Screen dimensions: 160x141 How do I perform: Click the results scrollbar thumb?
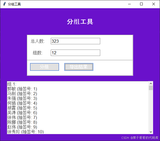pyautogui.click(x=151, y=88)
